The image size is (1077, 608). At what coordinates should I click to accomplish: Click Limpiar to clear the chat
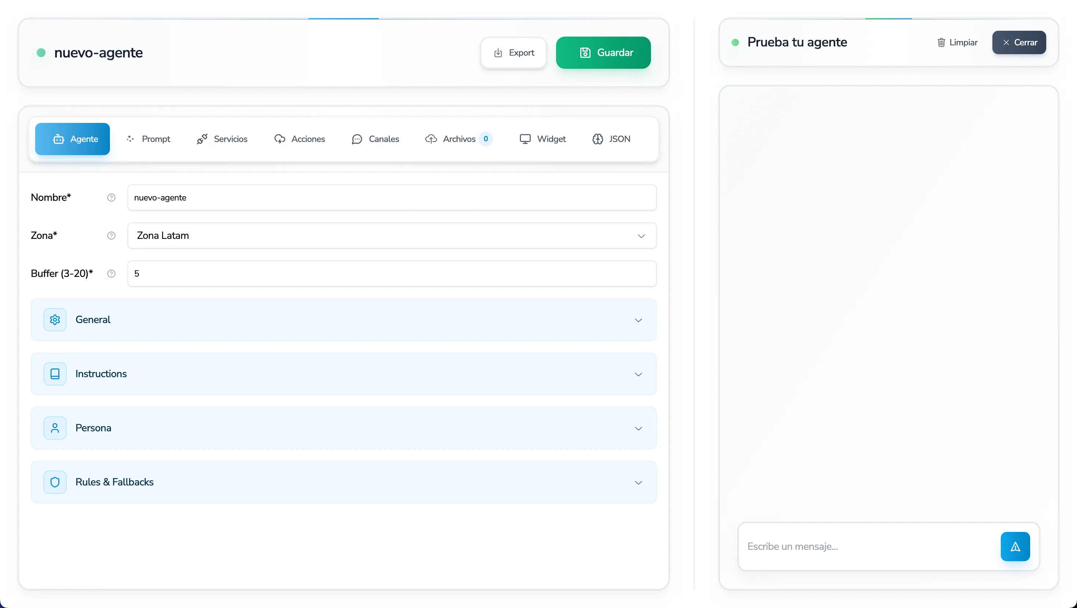tap(957, 42)
